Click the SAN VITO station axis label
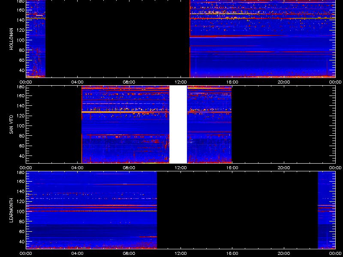 12,125
